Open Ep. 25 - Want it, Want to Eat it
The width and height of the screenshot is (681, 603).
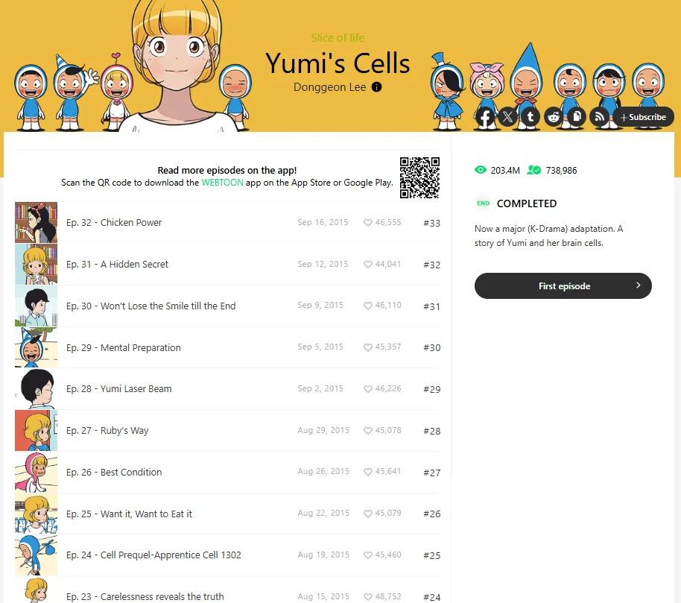tap(227, 514)
